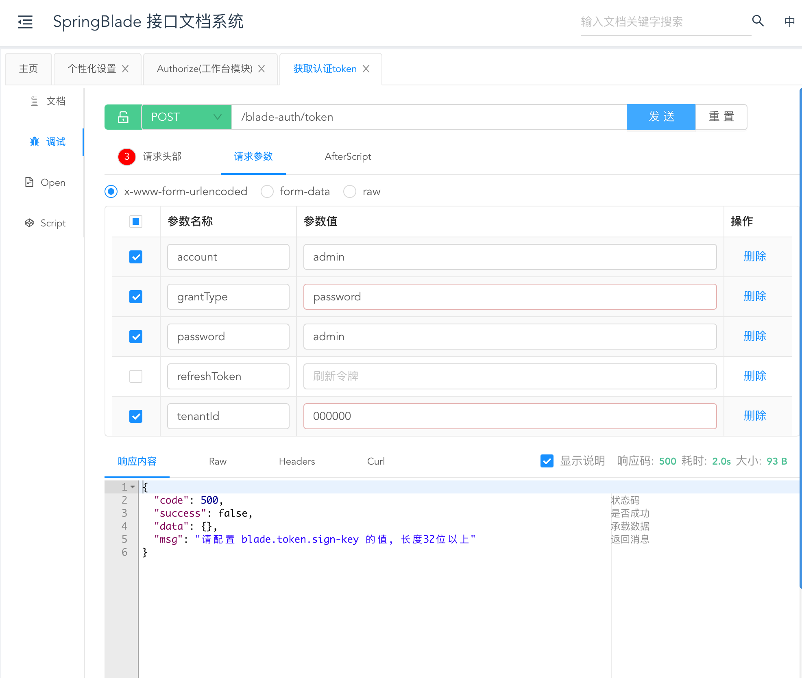802x678 pixels.
Task: Show the Headers response tab
Action: (297, 461)
